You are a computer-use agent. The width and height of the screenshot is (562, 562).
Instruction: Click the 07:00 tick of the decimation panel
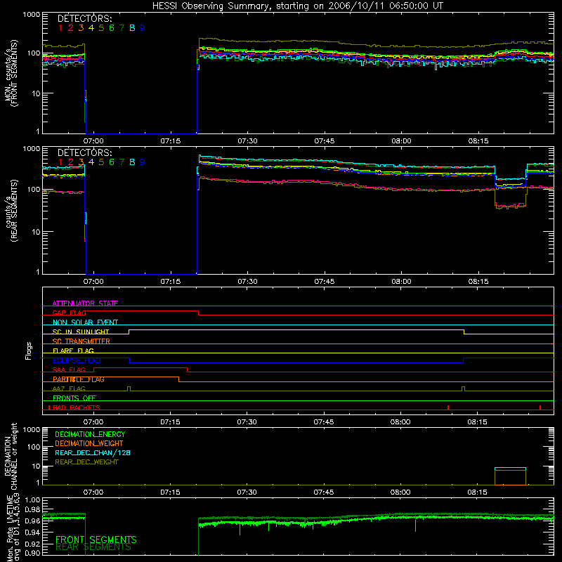[x=93, y=492]
